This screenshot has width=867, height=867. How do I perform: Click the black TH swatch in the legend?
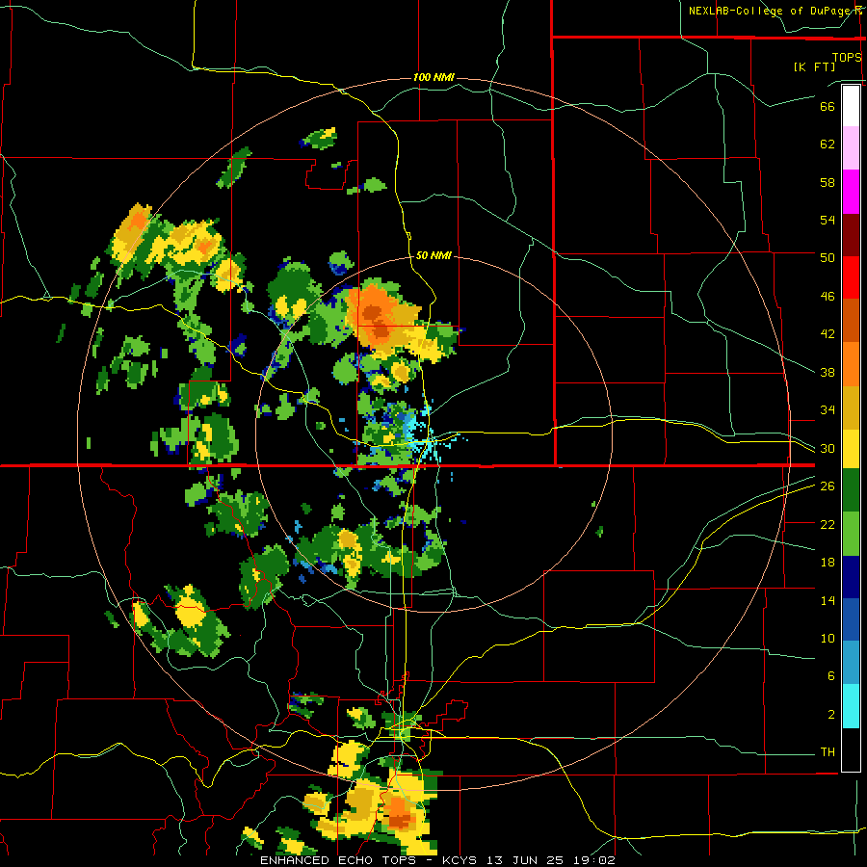tap(851, 749)
